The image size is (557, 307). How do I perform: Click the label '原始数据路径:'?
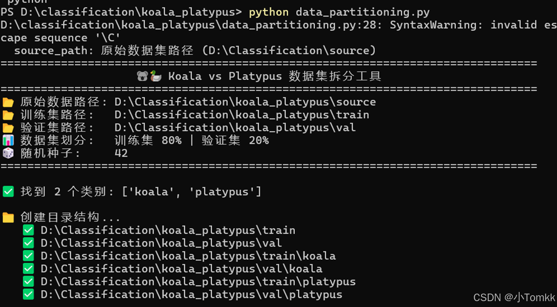(64, 102)
